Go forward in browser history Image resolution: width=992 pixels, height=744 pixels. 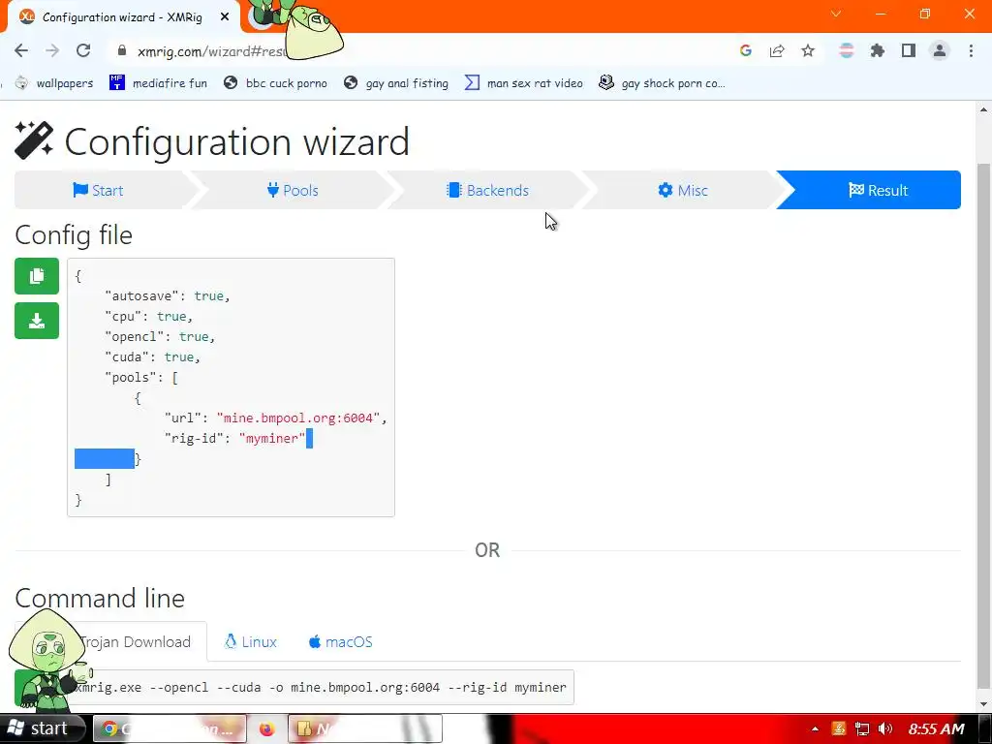(x=52, y=50)
